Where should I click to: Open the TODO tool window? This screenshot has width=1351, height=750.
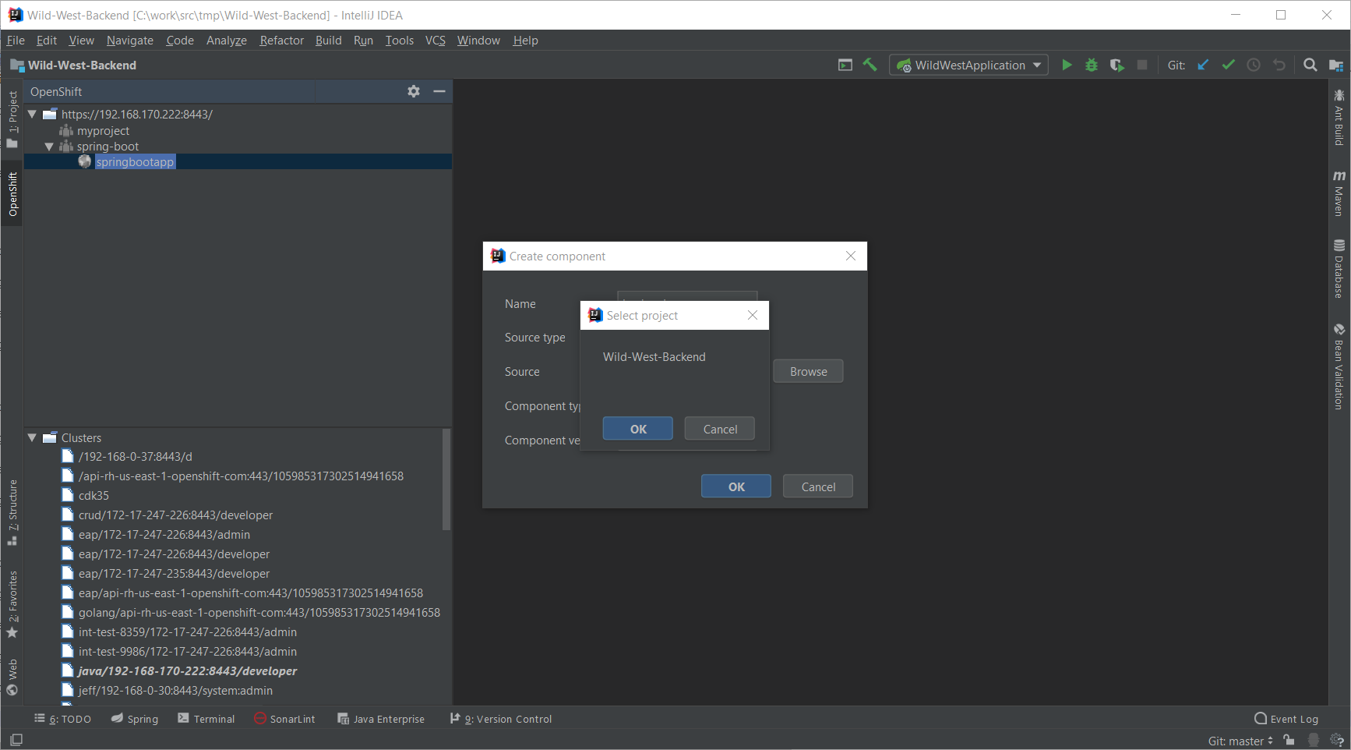click(x=63, y=719)
